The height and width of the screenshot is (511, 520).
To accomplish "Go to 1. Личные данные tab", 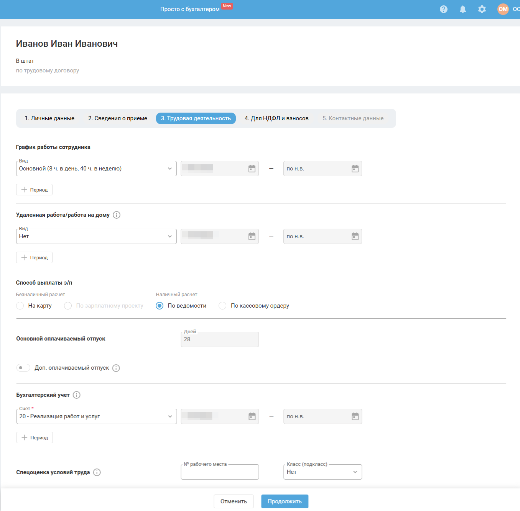I will click(x=49, y=118).
